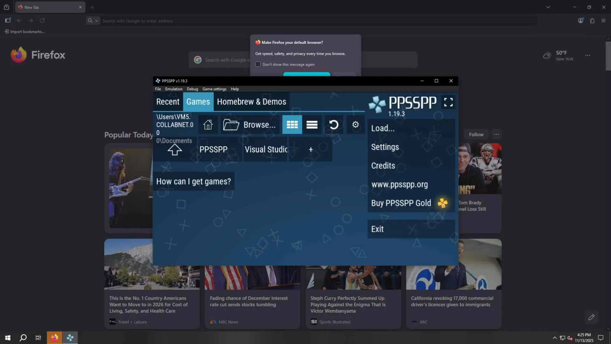Click the Buy PPSSPP Gold icon
The image size is (611, 344).
coord(442,203)
